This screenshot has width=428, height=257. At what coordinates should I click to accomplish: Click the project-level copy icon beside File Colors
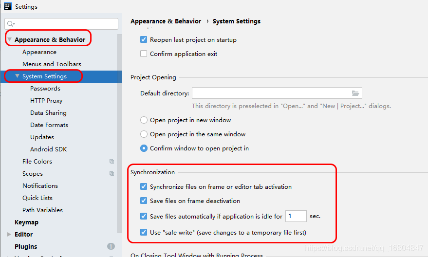(x=112, y=162)
